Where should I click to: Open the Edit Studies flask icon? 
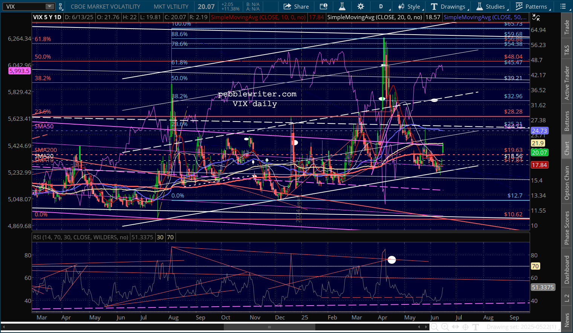pos(342,6)
